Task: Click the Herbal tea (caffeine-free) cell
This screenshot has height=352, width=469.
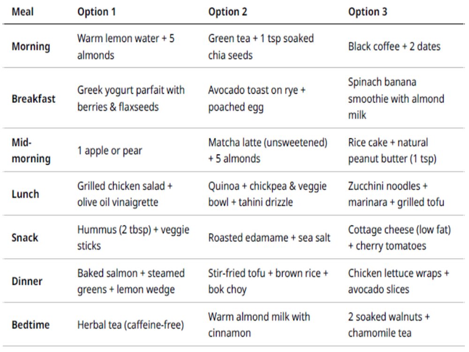Action: tap(131, 325)
